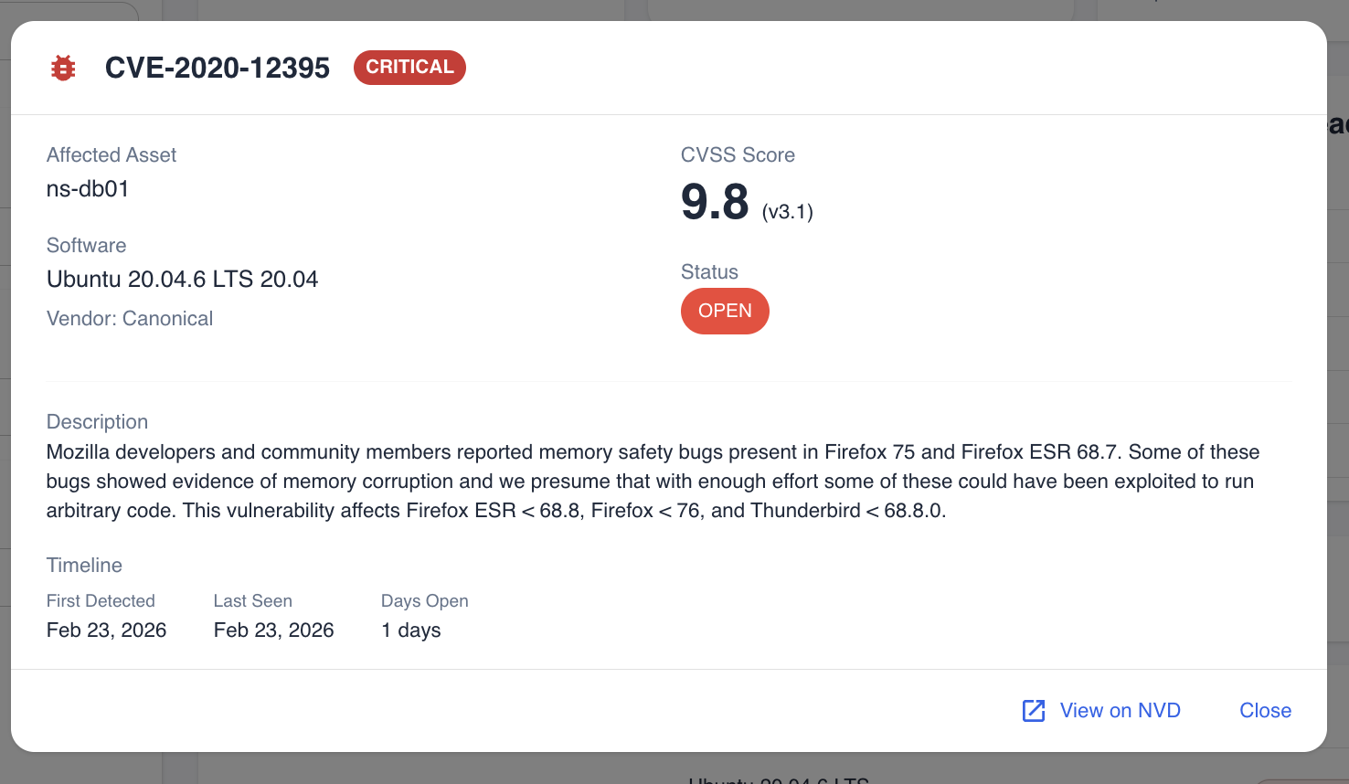Click the 9.8 CVSS score value
This screenshot has width=1349, height=784.
coord(715,202)
